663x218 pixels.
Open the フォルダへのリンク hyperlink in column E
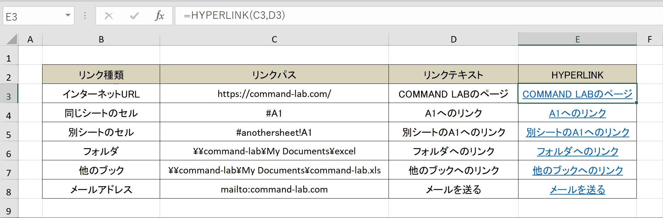(577, 151)
